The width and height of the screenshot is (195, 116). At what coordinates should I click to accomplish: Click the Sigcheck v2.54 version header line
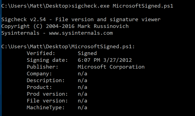pyautogui.click(x=81, y=19)
